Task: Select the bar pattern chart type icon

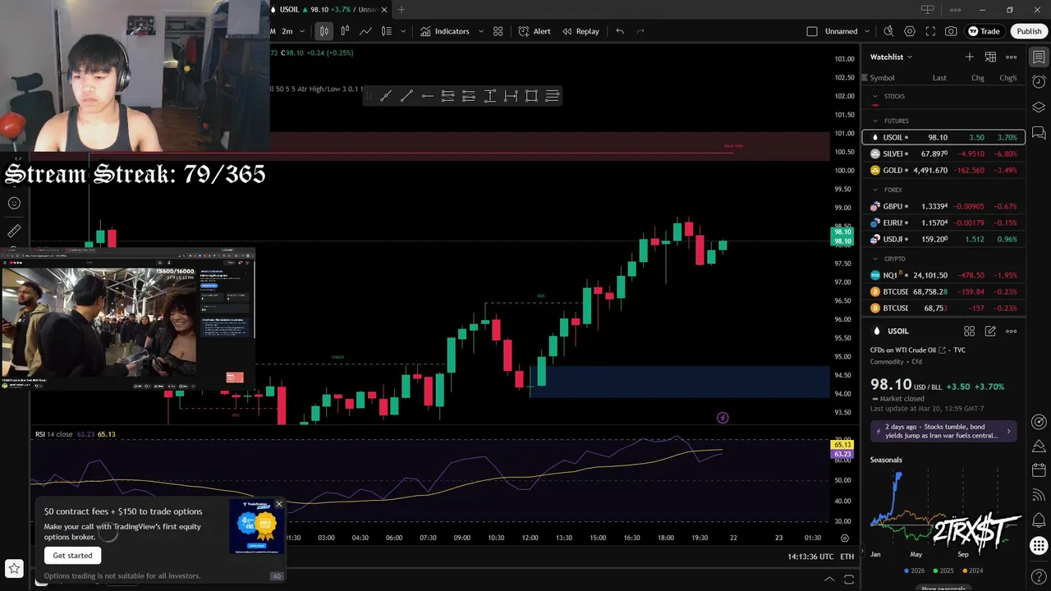Action: 345,31
